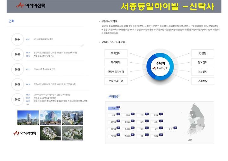Select the 충청북도 region filter
The height and width of the screenshot is (161, 228).
[128, 122]
